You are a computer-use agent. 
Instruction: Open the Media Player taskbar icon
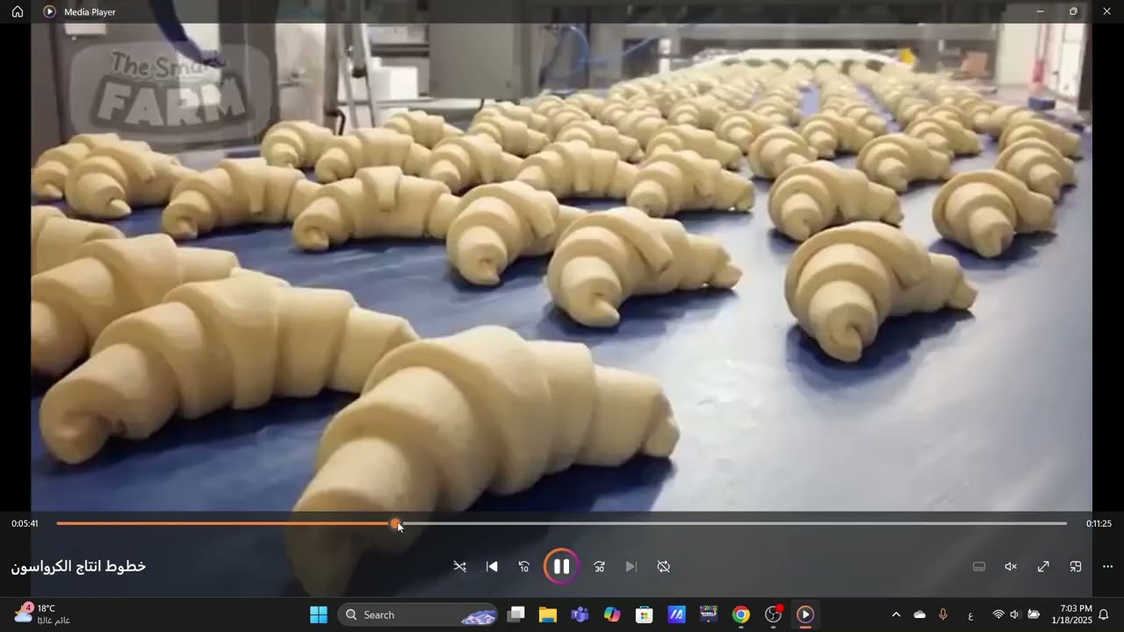805,614
